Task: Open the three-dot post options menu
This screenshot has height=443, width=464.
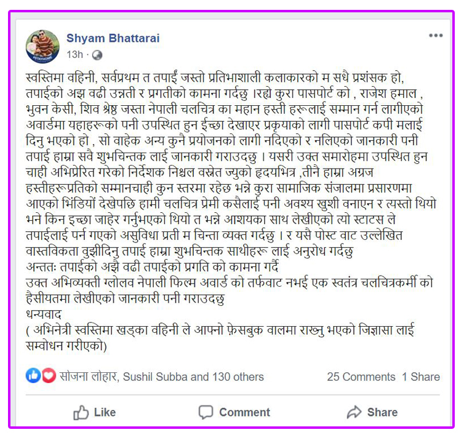Action: pyautogui.click(x=436, y=36)
